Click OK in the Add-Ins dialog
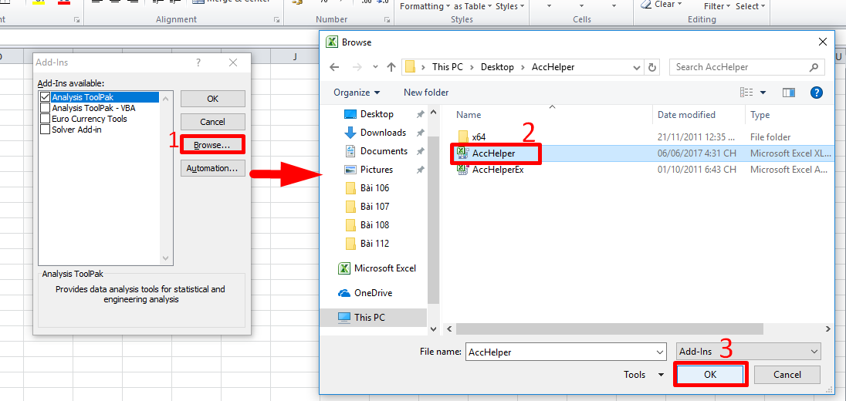Image resolution: width=846 pixels, height=401 pixels. (212, 99)
